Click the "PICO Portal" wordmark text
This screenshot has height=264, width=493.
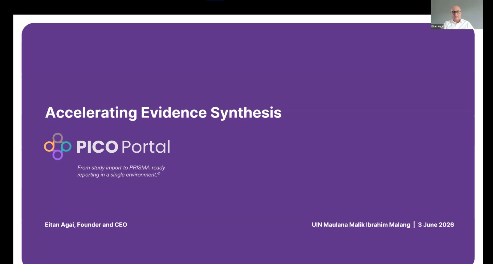point(123,147)
